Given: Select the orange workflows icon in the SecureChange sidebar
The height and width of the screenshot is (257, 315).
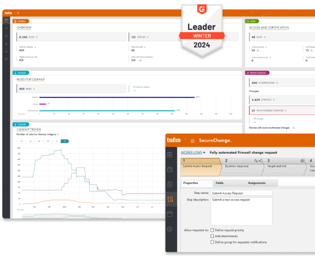Looking at the screenshot, I should click(x=170, y=199).
